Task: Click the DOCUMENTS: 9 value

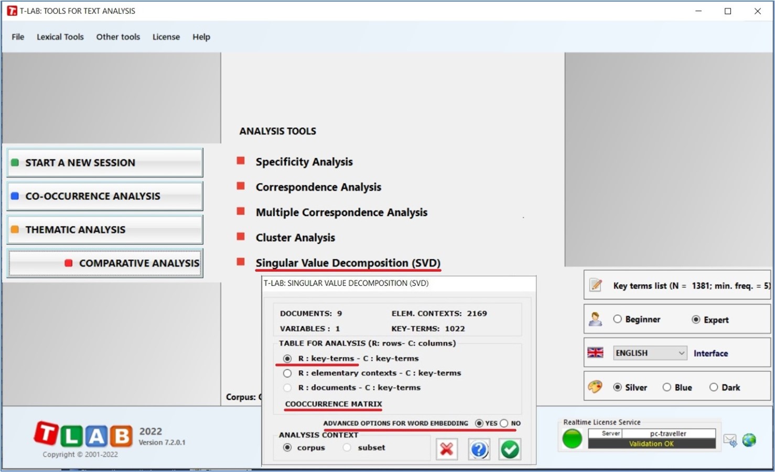Action: [310, 313]
